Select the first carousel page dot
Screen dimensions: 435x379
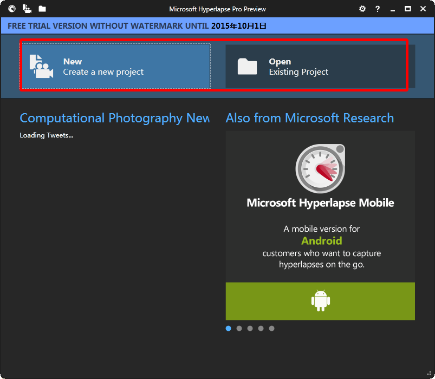point(229,328)
